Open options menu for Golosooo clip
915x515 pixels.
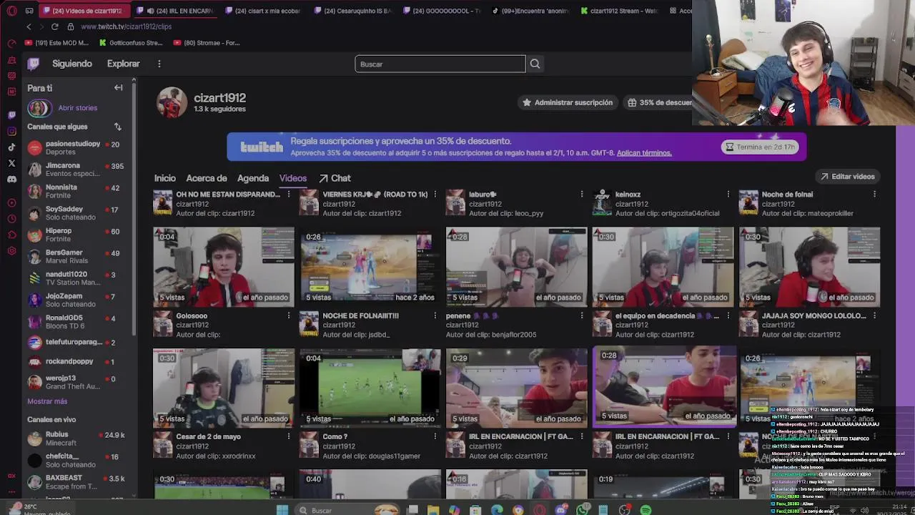(x=289, y=315)
